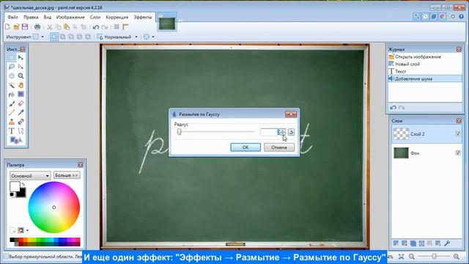The width and height of the screenshot is (469, 264).
Task: Click the undo arrow in Журнал panel
Action: tap(393, 108)
